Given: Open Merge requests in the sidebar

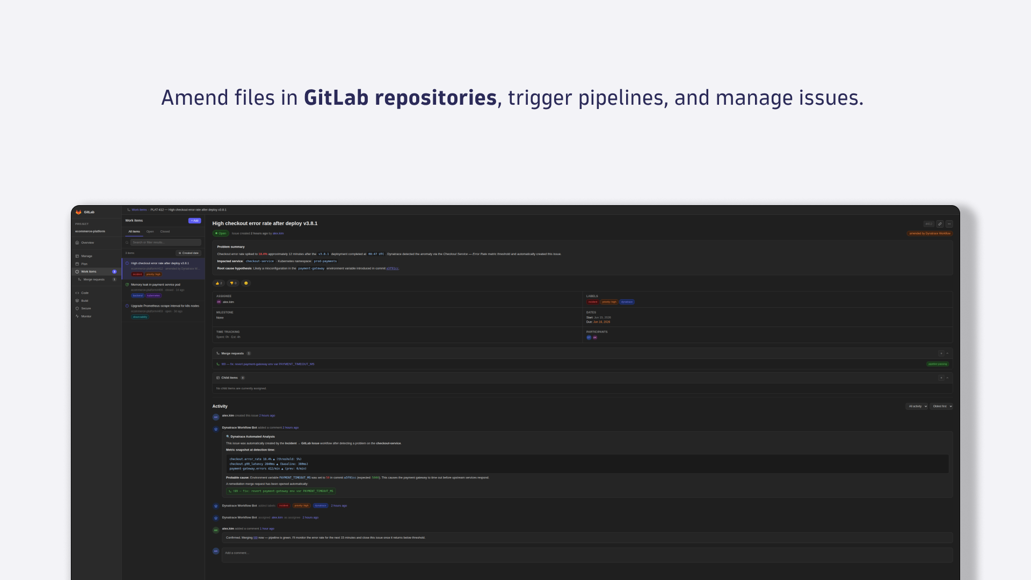Looking at the screenshot, I should (97, 279).
